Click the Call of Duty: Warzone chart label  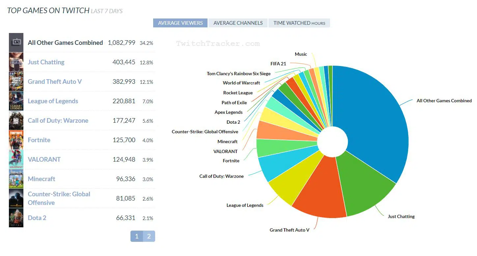(221, 176)
